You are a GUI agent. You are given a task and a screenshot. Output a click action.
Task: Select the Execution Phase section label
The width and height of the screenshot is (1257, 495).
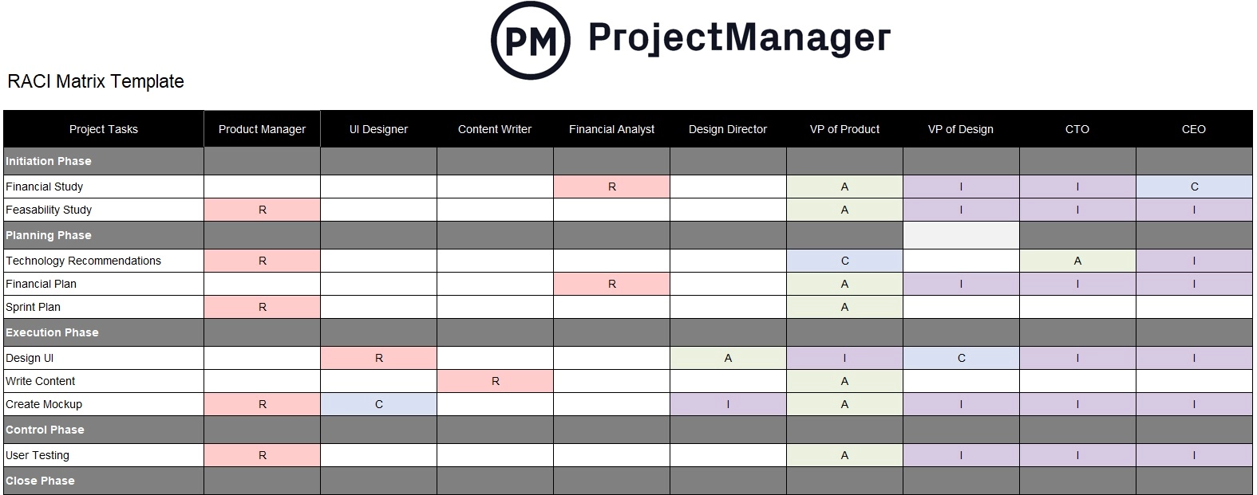(x=52, y=332)
